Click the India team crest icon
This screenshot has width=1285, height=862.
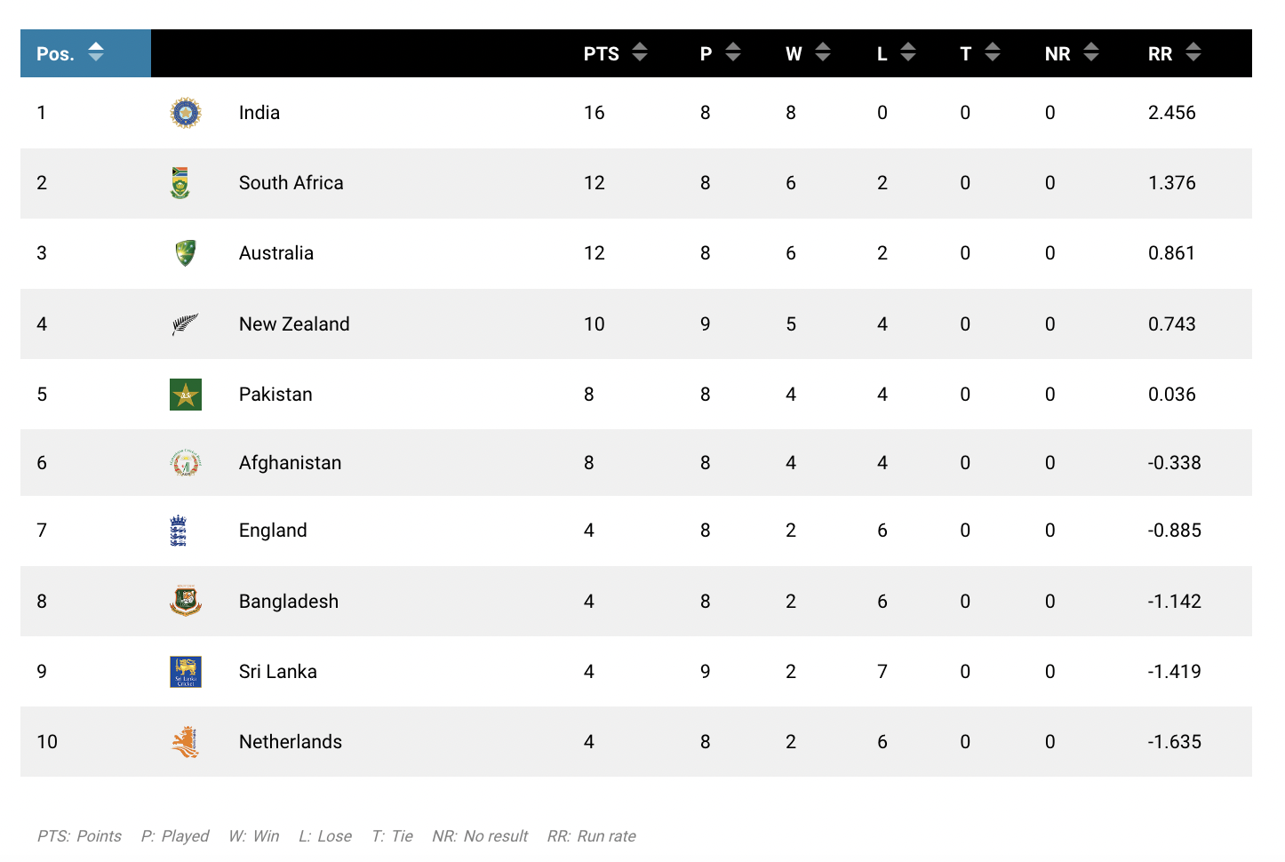185,112
